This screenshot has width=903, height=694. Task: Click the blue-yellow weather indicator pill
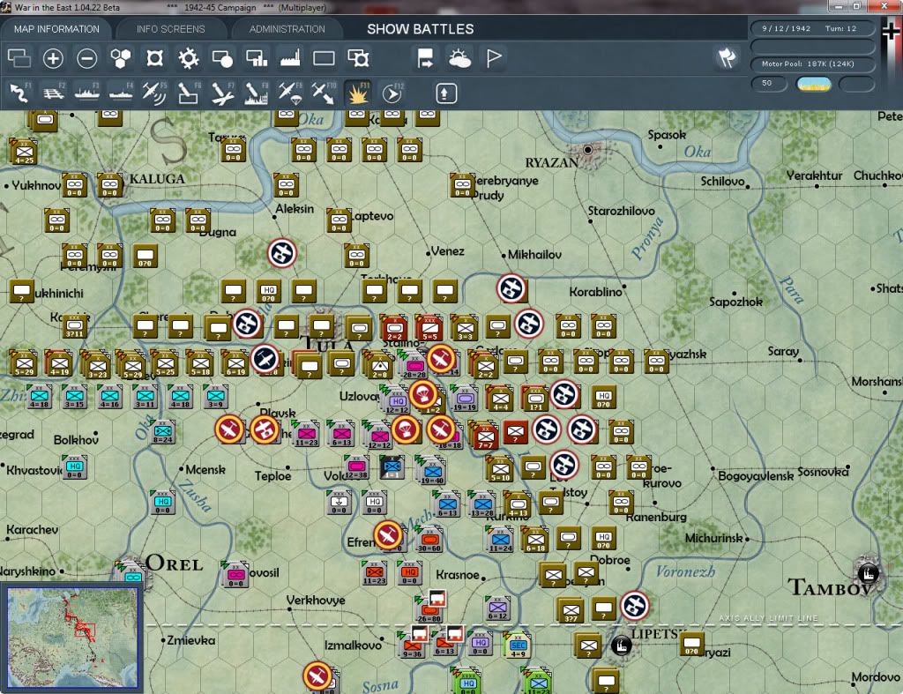813,85
